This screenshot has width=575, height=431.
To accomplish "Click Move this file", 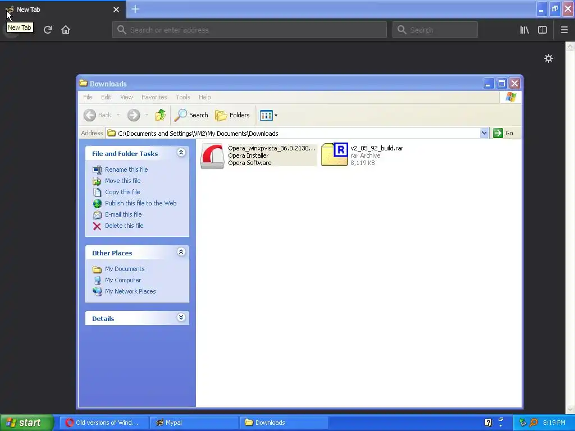I will click(122, 181).
